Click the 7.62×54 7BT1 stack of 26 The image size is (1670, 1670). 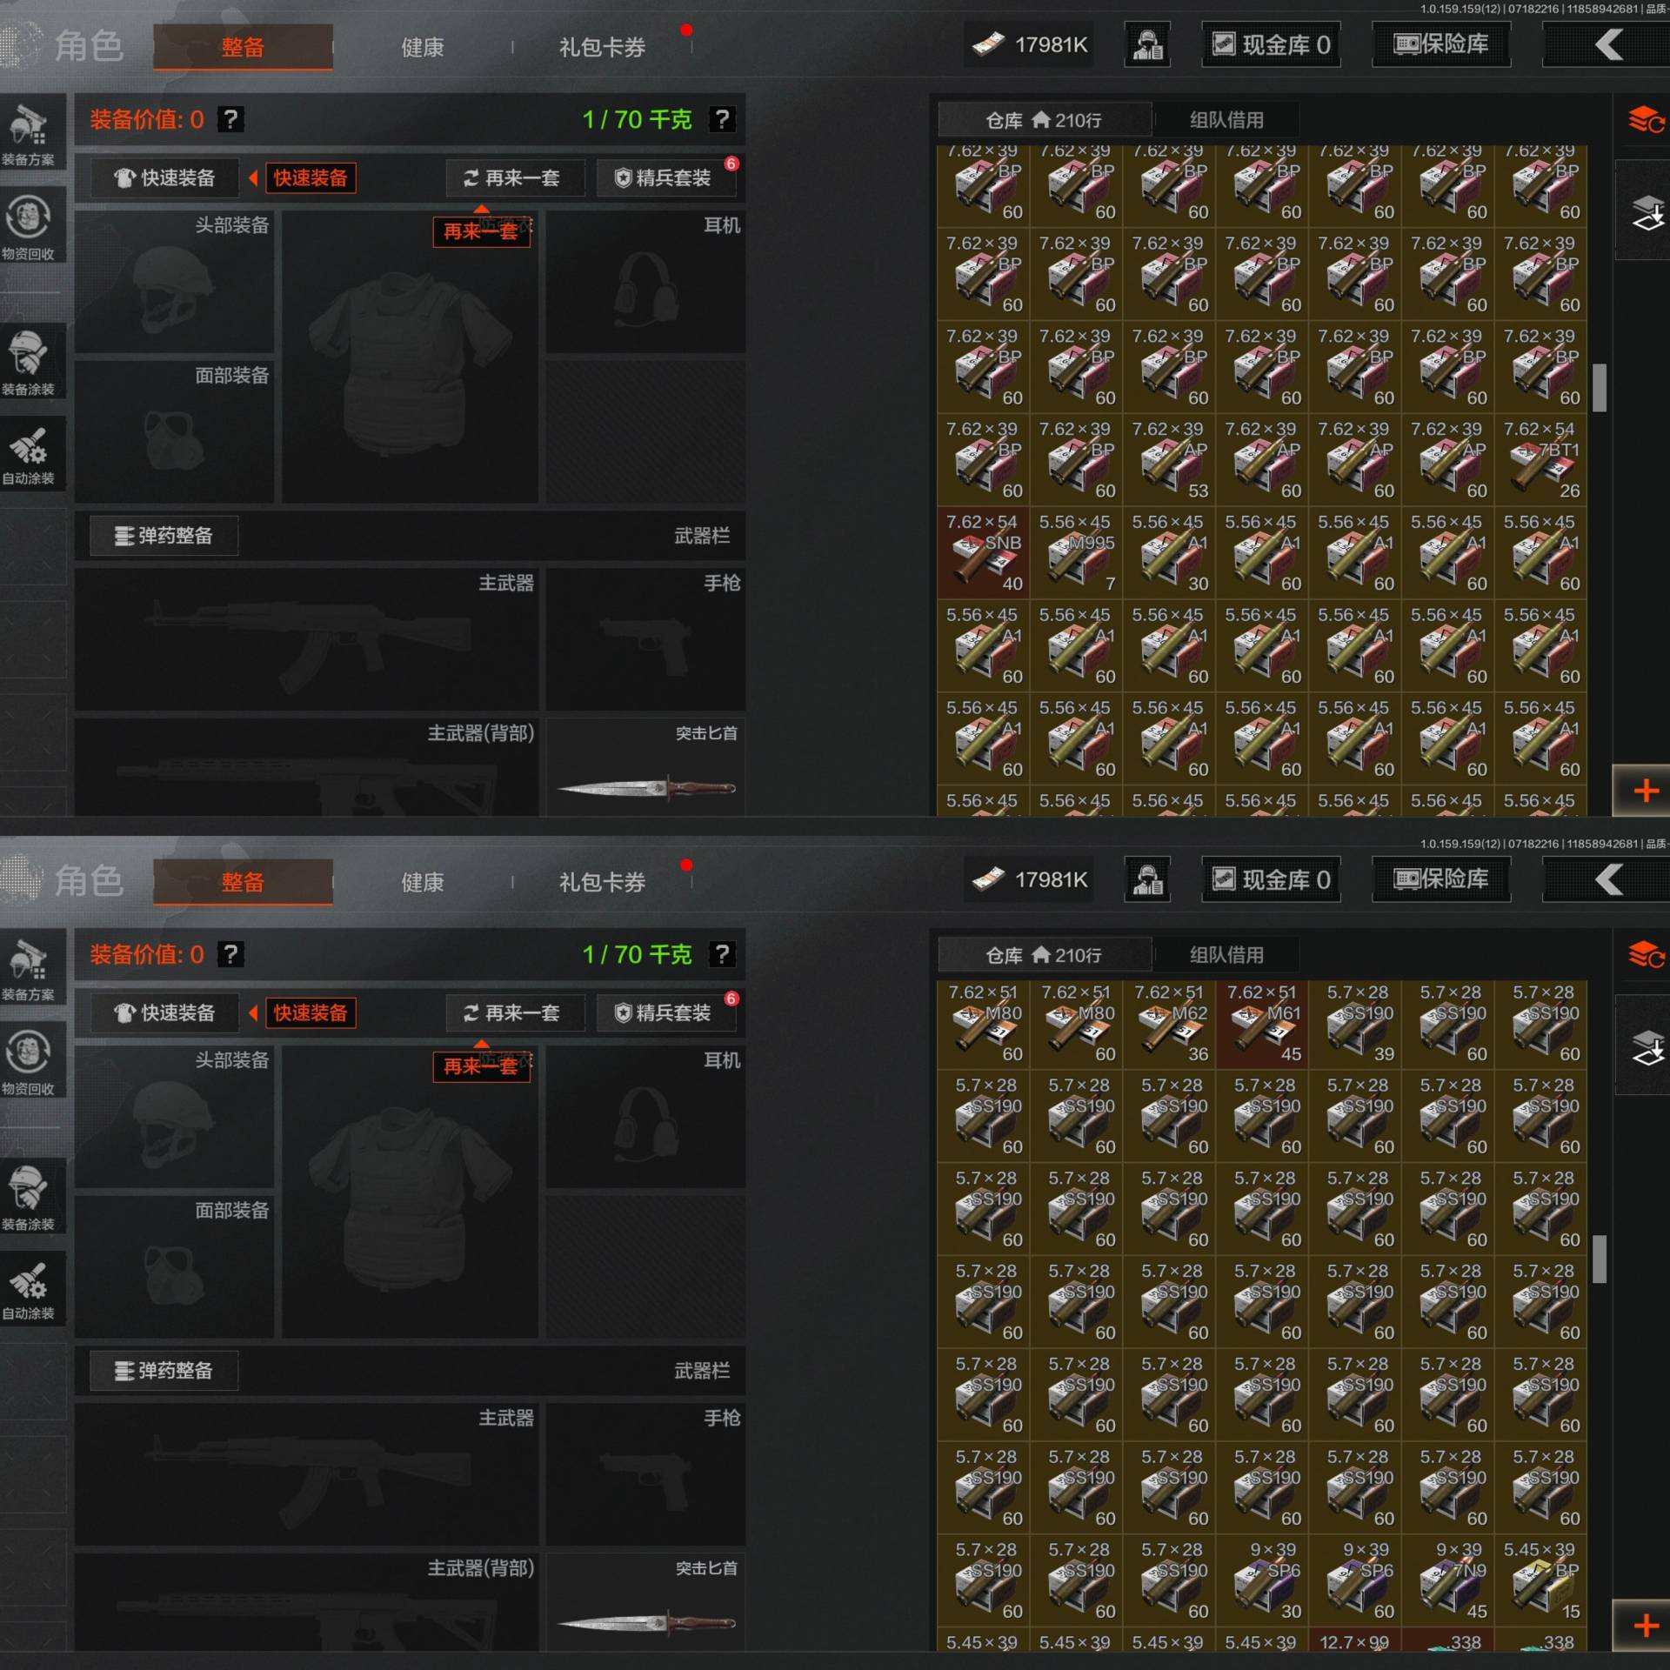pos(1541,459)
